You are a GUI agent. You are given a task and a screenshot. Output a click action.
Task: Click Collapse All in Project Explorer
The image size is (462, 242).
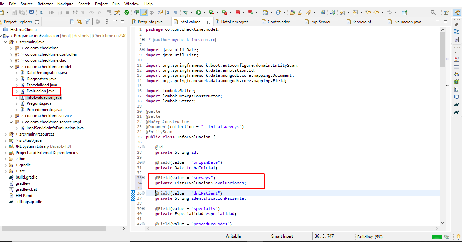pos(72,22)
